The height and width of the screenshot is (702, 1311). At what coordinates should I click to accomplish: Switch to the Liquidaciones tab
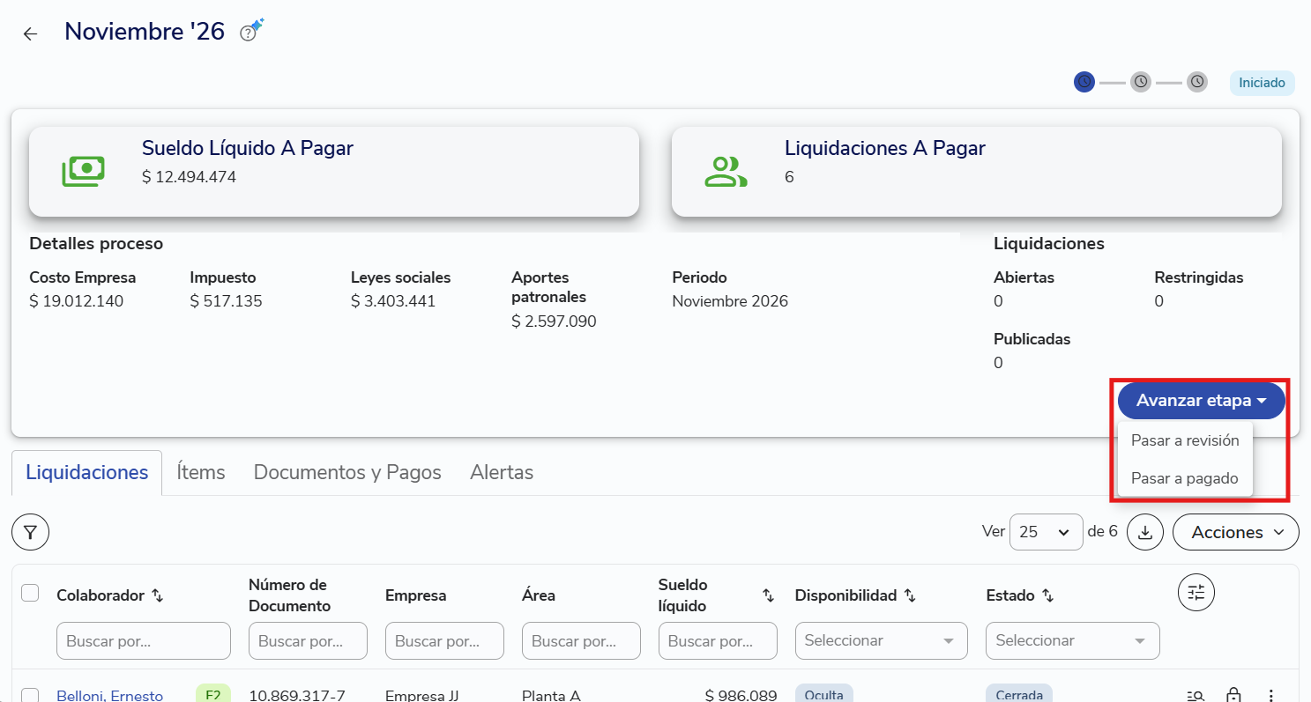pos(87,472)
